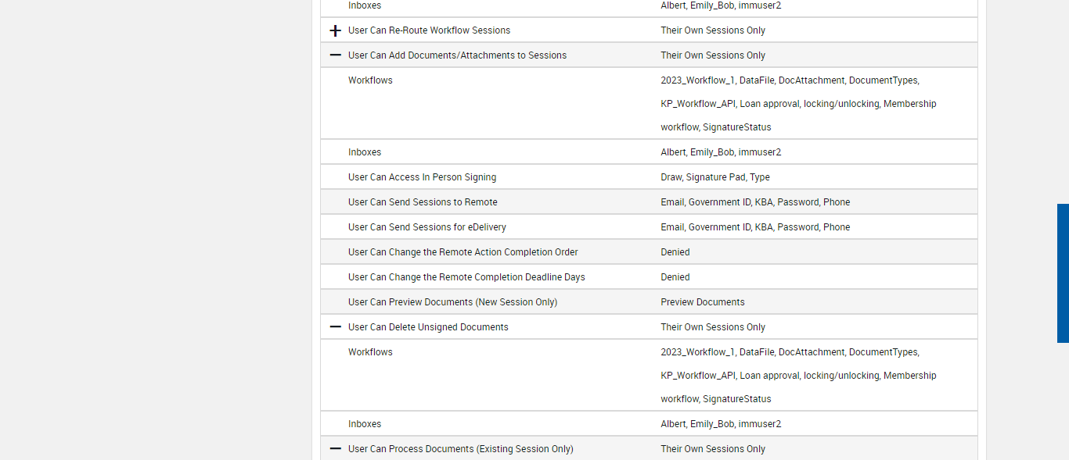Click User Can Preview Documents (New Session Only)

pyautogui.click(x=452, y=302)
